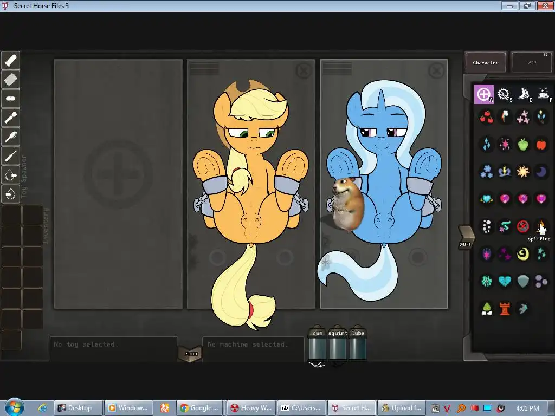This screenshot has width=555, height=416.
Task: Select the droplet with outgoing arrow tool
Action: click(x=11, y=175)
